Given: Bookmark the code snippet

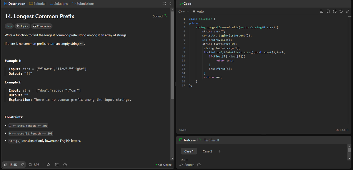Looking at the screenshot, I should click(328, 11).
